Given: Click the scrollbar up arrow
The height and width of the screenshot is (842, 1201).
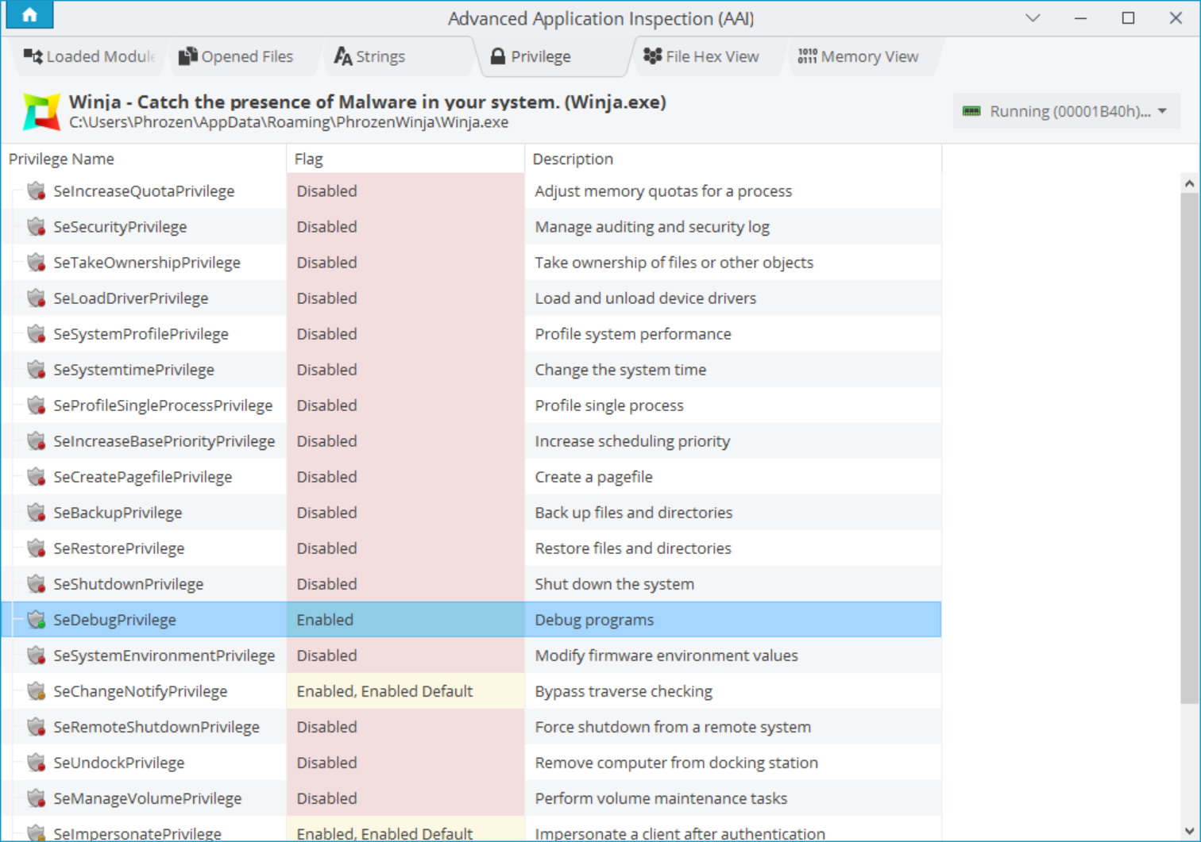Looking at the screenshot, I should (x=1189, y=184).
